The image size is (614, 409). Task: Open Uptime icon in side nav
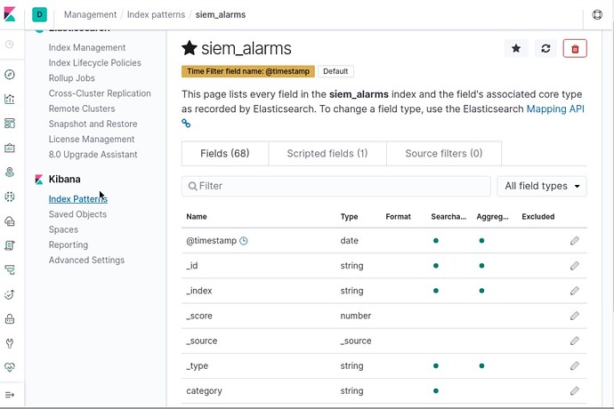[x=10, y=294]
